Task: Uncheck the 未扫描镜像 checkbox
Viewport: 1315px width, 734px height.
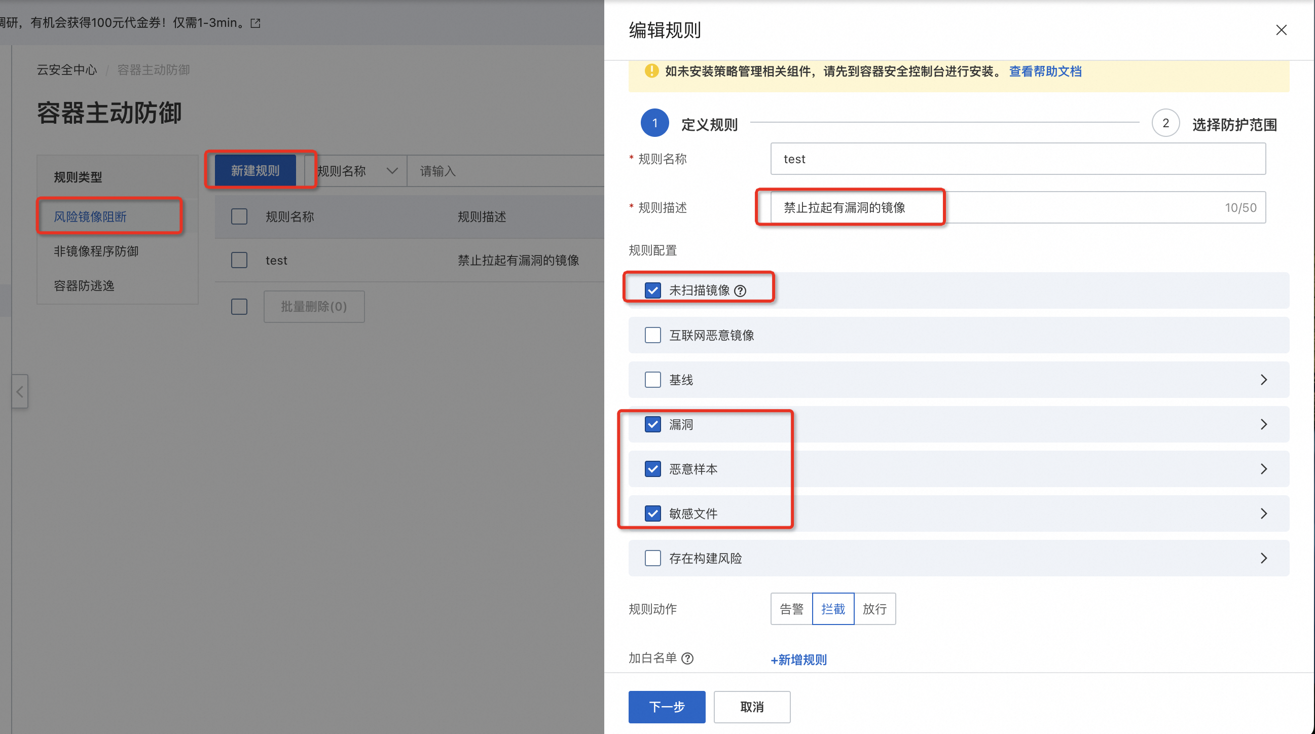Action: 652,290
